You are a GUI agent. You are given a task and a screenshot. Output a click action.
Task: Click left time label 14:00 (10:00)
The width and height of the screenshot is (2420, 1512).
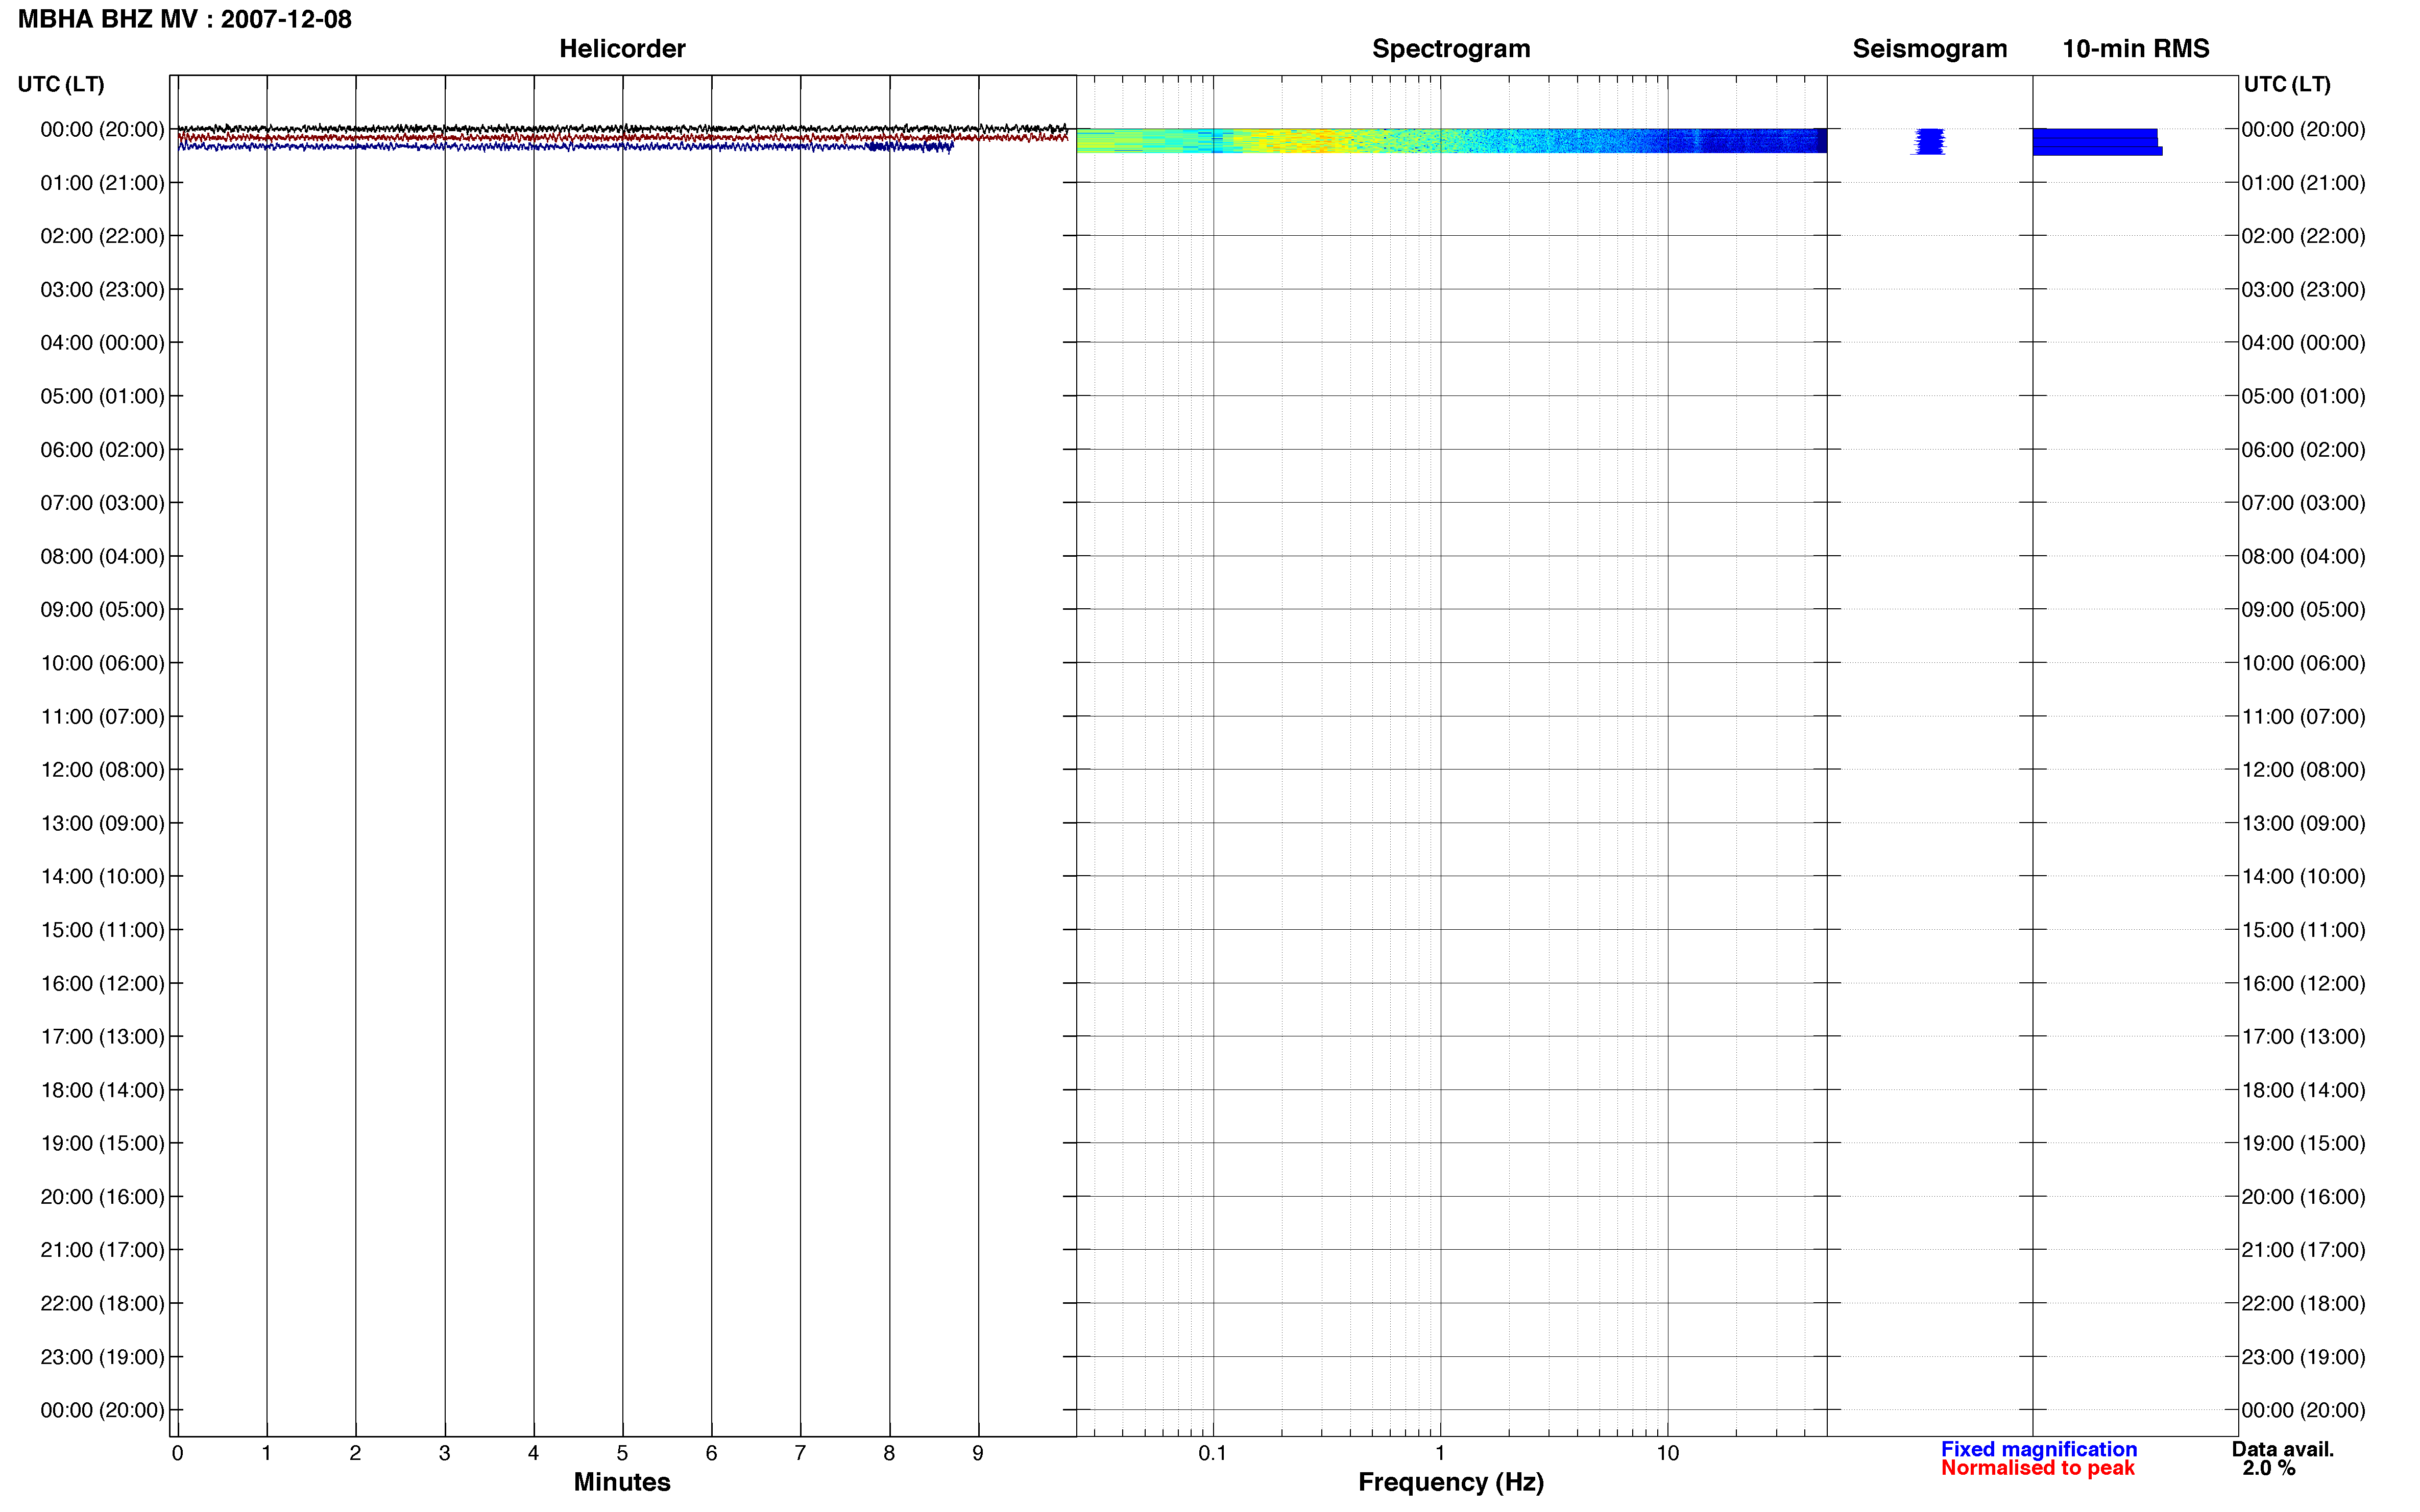(102, 877)
